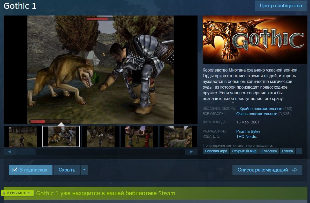Toggle the В подписках follow checkbox button
The width and height of the screenshot is (310, 203).
point(31,170)
